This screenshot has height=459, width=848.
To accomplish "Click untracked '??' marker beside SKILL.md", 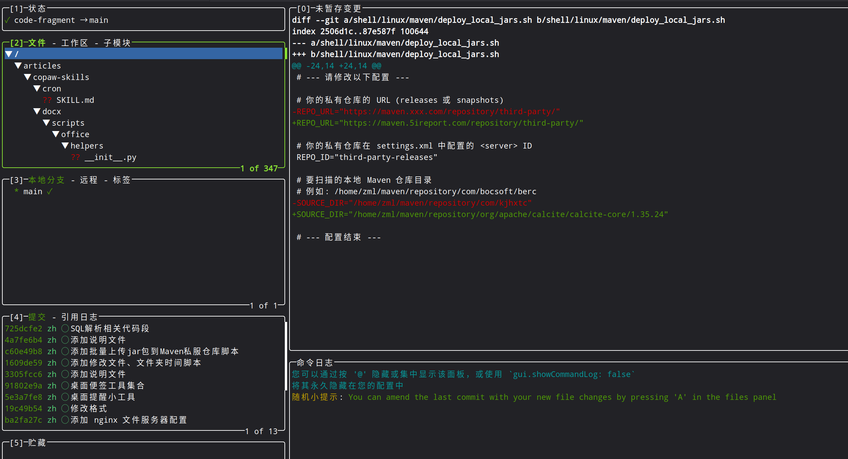I will tap(47, 100).
